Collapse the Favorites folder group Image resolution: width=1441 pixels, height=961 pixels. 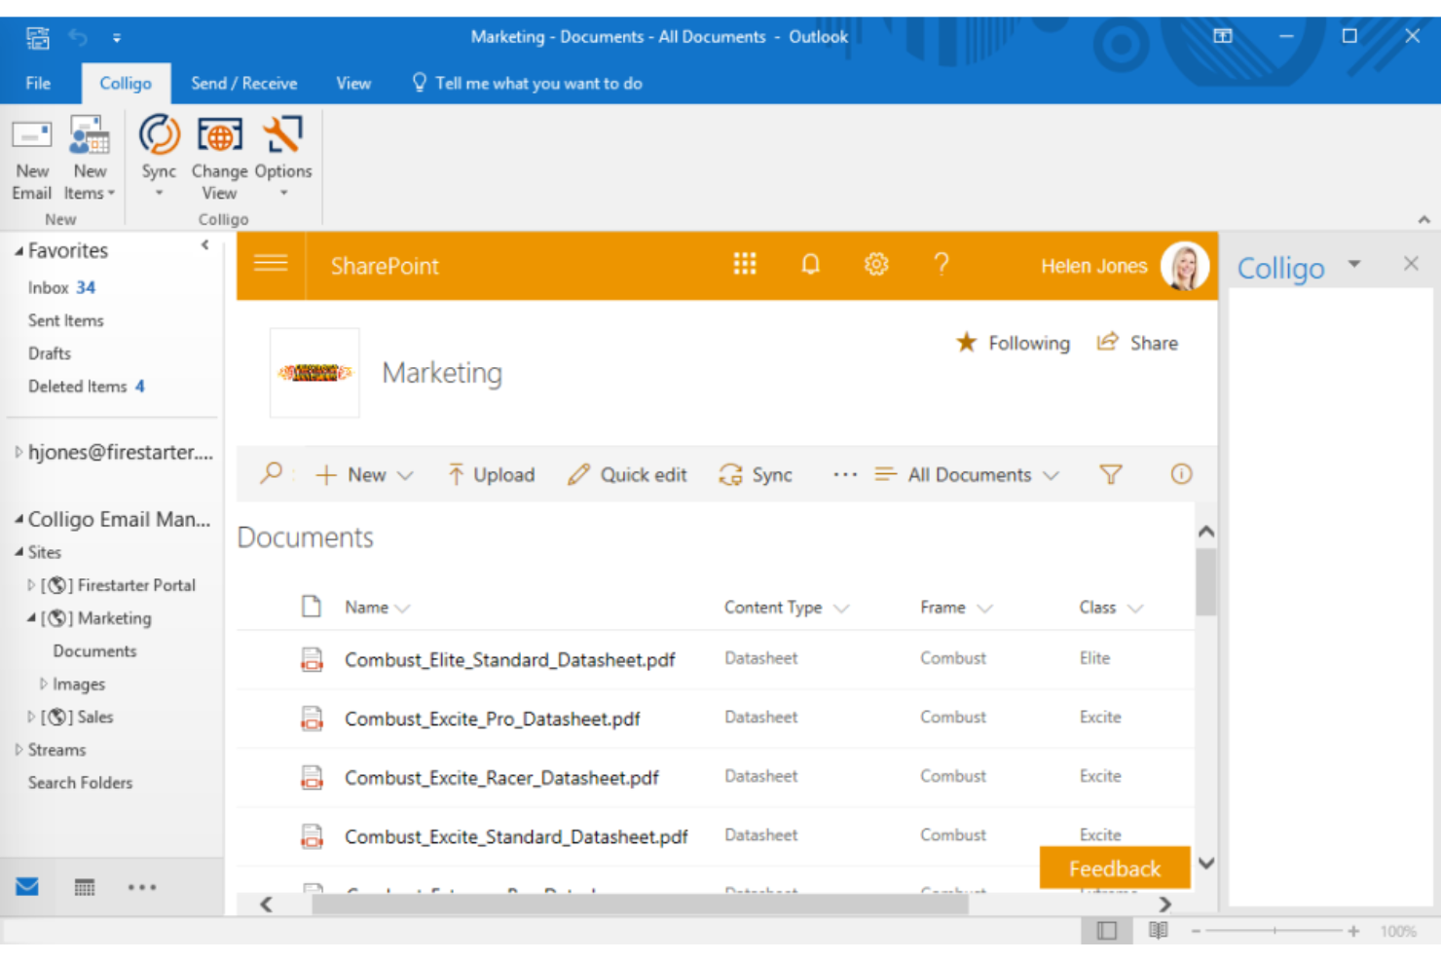18,251
